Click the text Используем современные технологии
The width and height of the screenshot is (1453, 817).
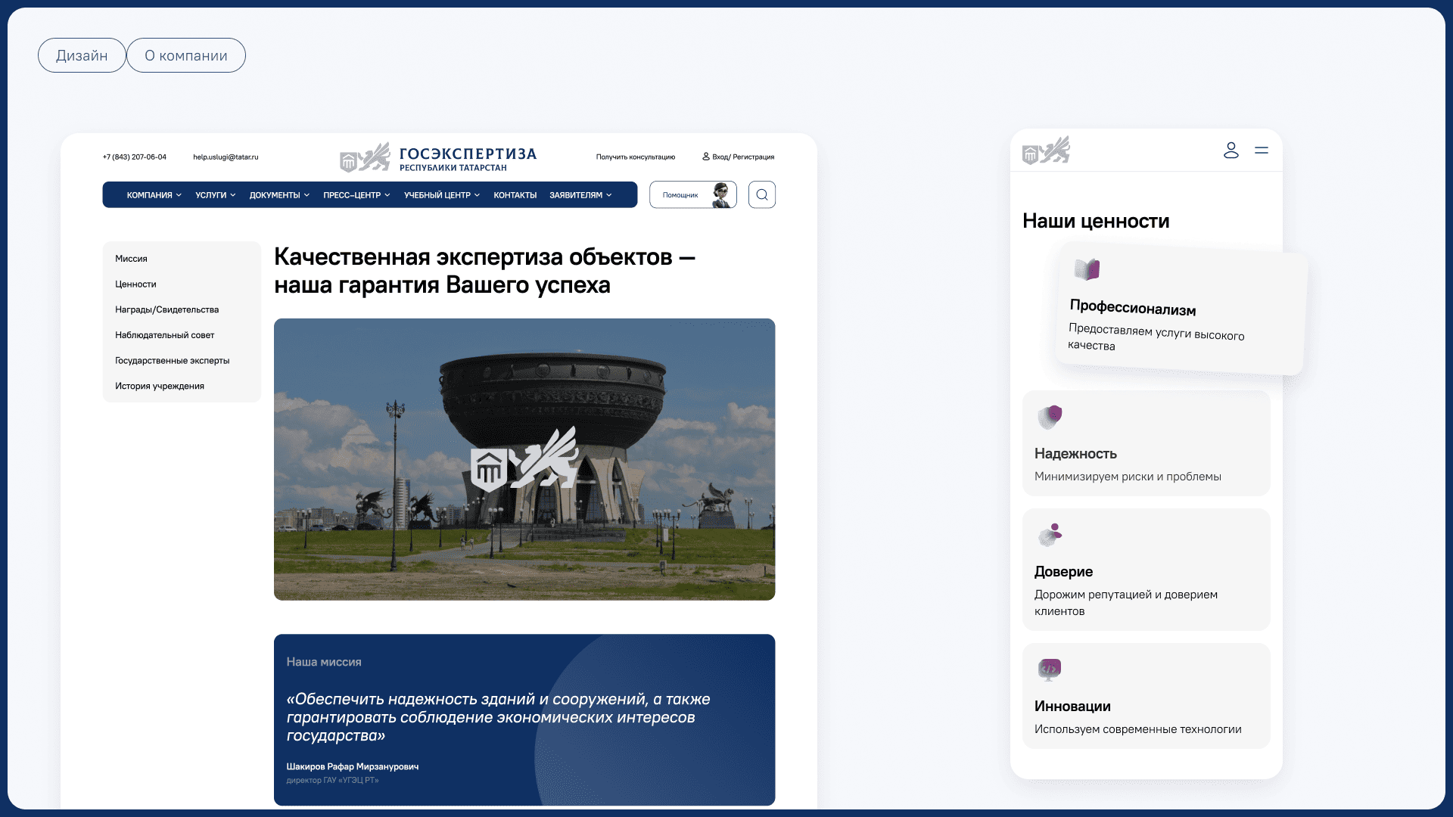(x=1137, y=729)
